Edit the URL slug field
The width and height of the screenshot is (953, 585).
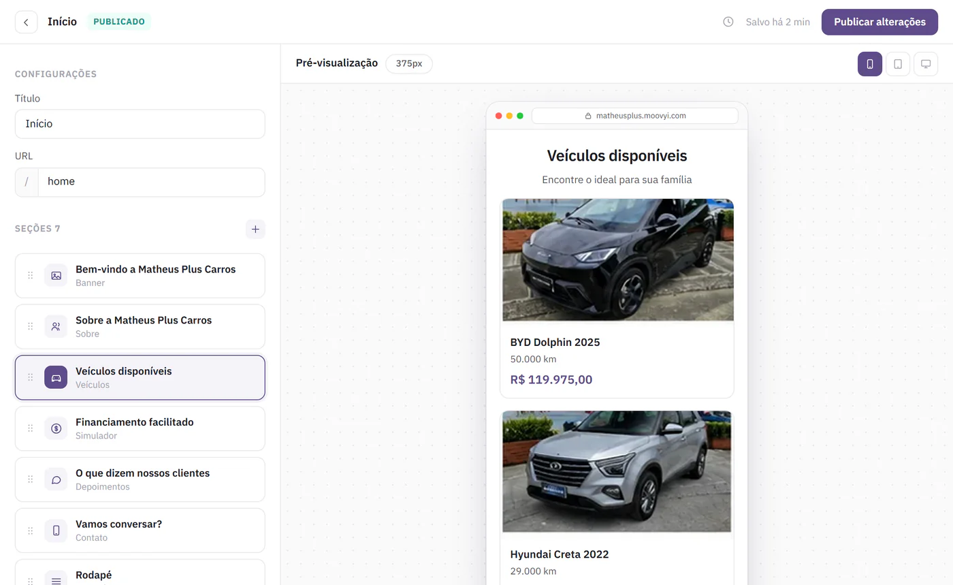coord(151,182)
